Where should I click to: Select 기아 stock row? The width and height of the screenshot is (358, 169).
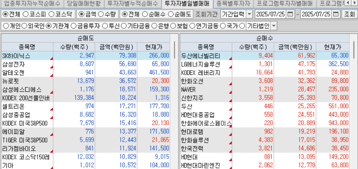coord(86,165)
